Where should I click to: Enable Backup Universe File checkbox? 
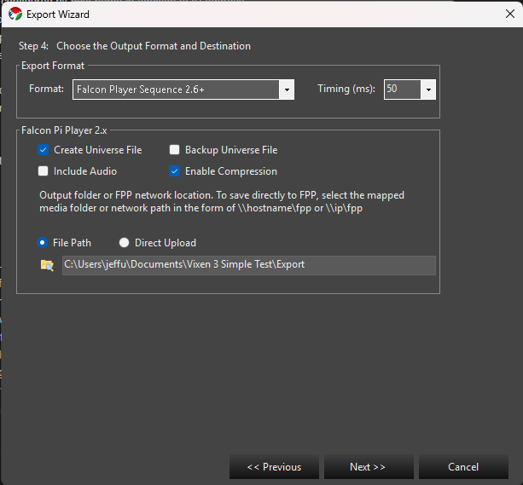[174, 150]
